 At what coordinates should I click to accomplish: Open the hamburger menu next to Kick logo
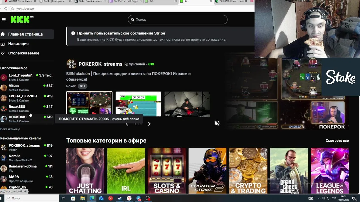pos(3,19)
